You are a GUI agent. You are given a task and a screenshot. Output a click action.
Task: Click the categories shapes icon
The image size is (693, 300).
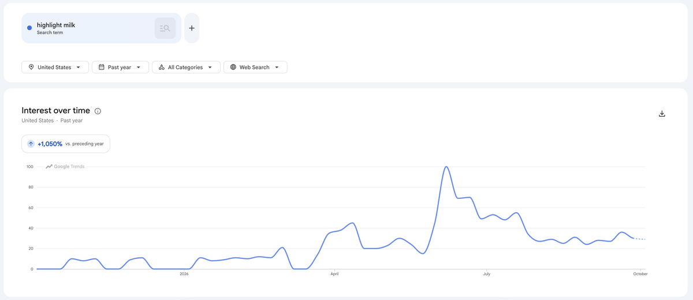(x=162, y=67)
